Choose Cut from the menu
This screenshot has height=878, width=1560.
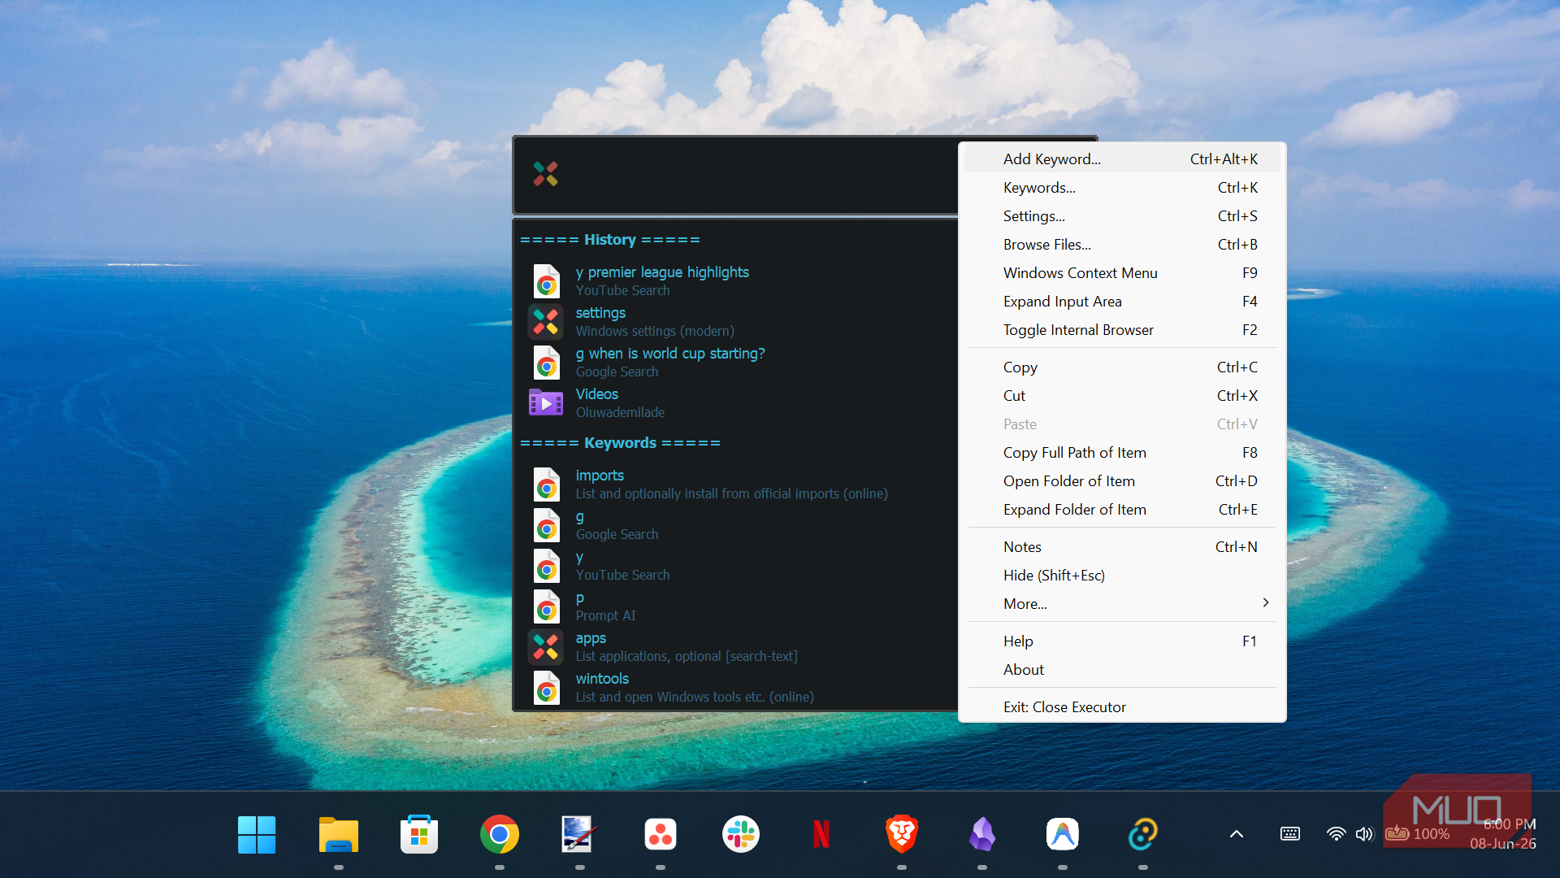click(1123, 396)
